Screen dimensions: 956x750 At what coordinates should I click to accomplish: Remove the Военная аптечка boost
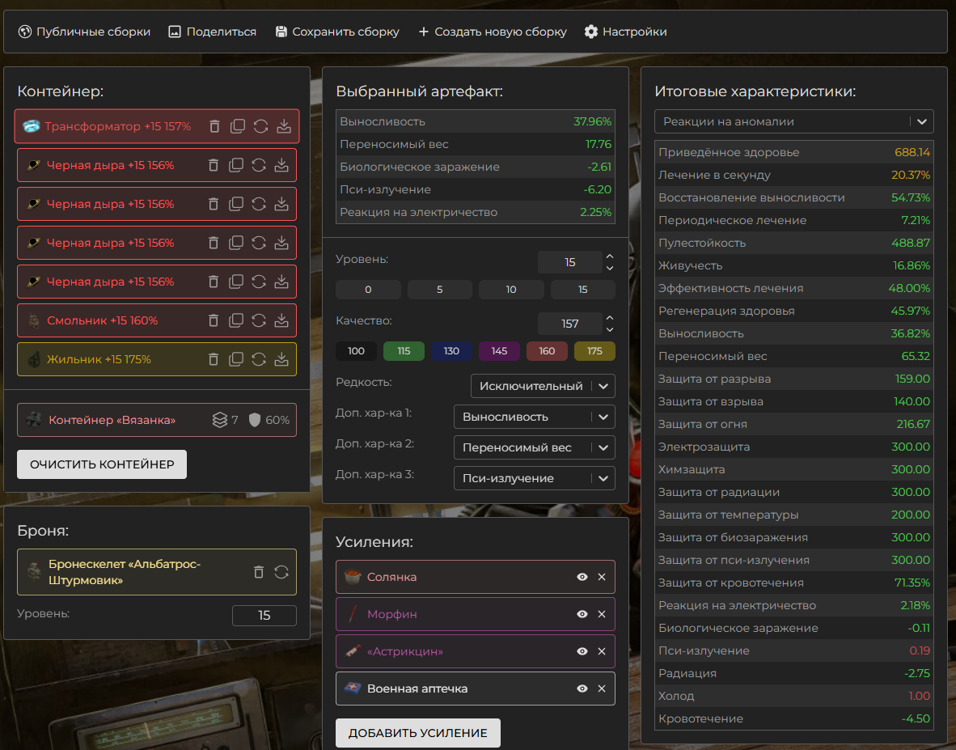coord(601,689)
